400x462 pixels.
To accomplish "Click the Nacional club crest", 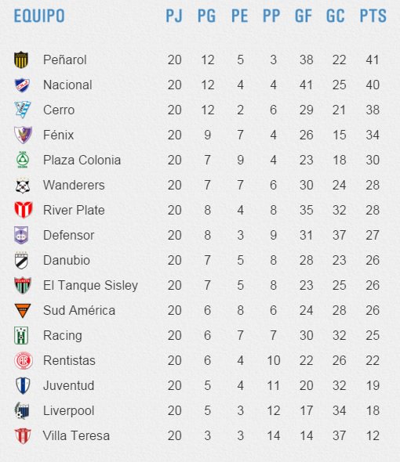I will click(23, 85).
